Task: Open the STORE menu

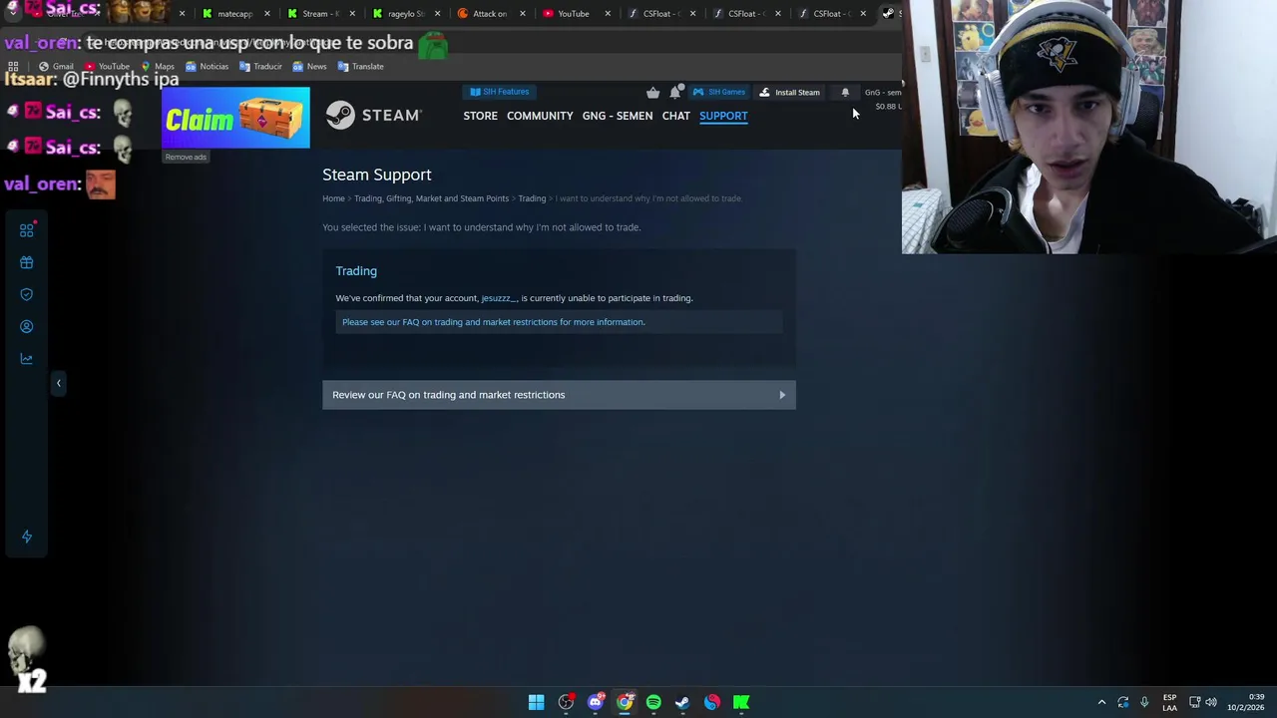Action: [x=480, y=116]
